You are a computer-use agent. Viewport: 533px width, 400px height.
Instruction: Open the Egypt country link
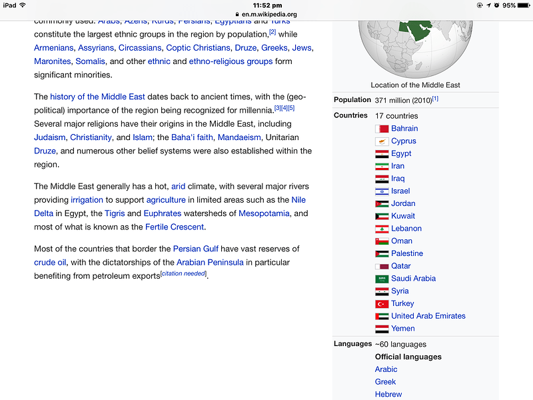(401, 154)
